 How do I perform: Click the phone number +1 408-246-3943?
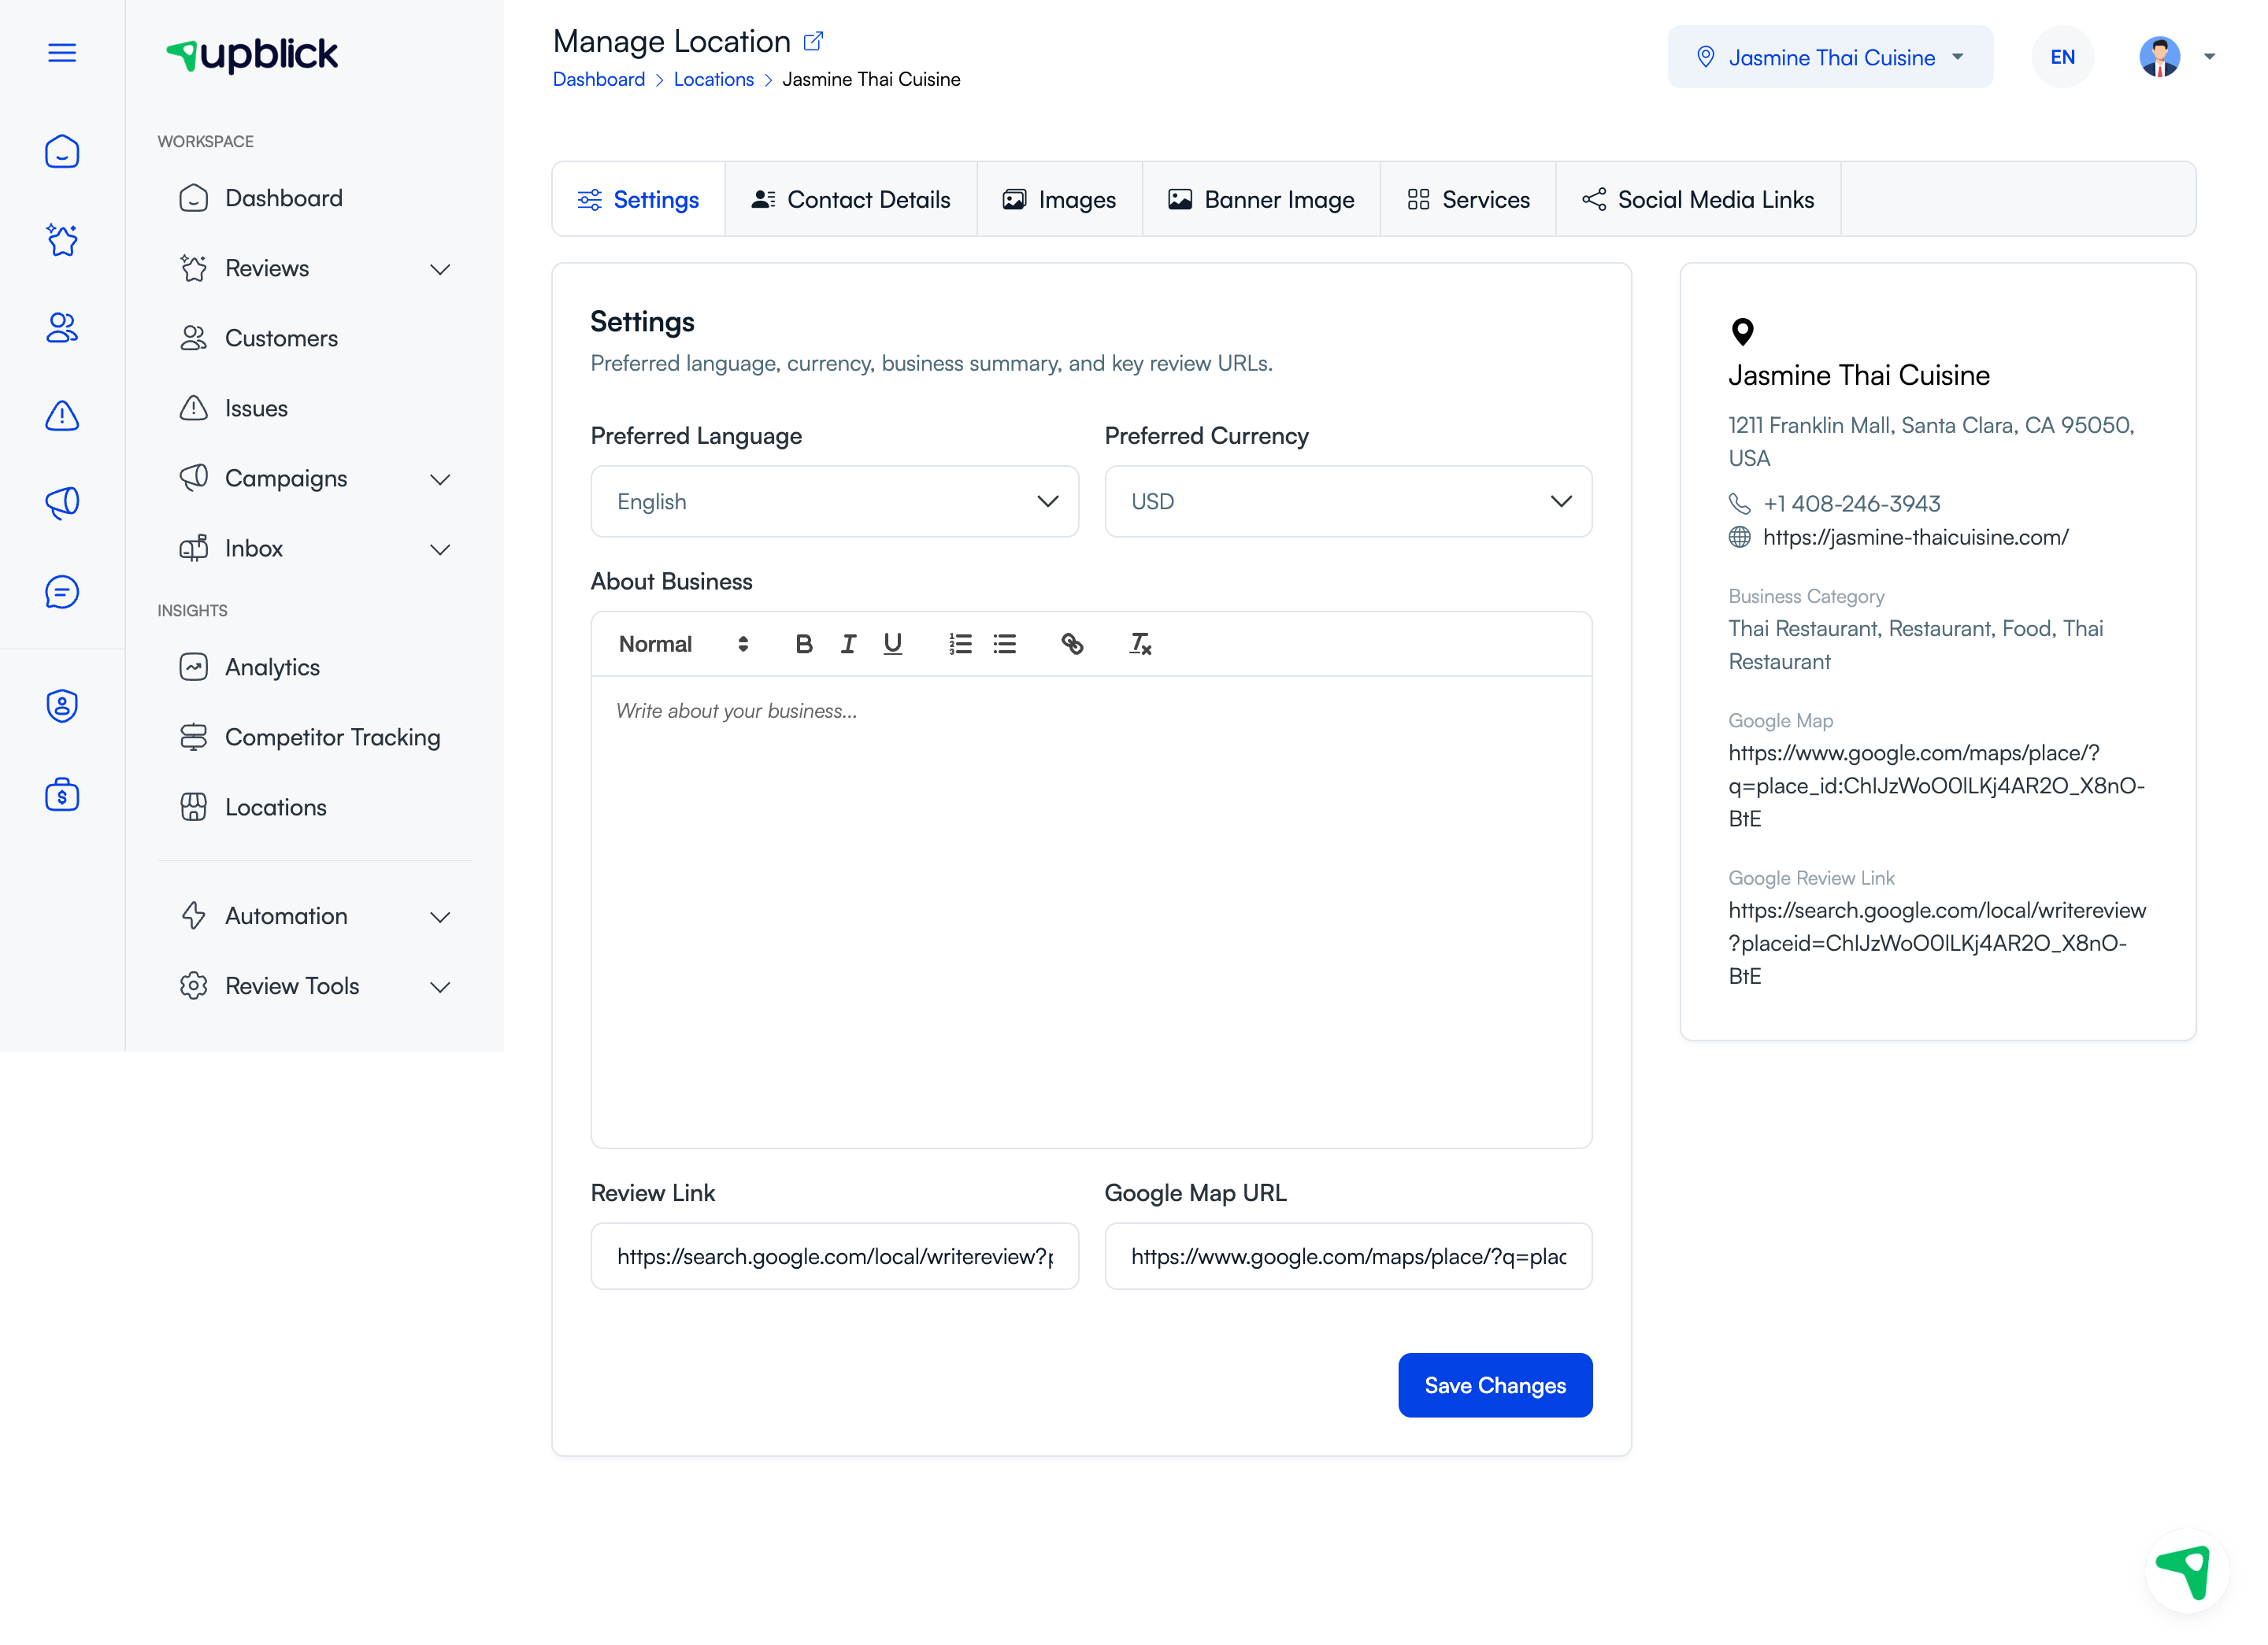pyautogui.click(x=1851, y=504)
